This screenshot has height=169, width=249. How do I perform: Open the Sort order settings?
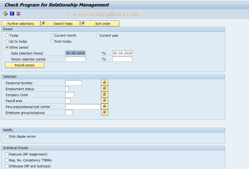(x=100, y=23)
